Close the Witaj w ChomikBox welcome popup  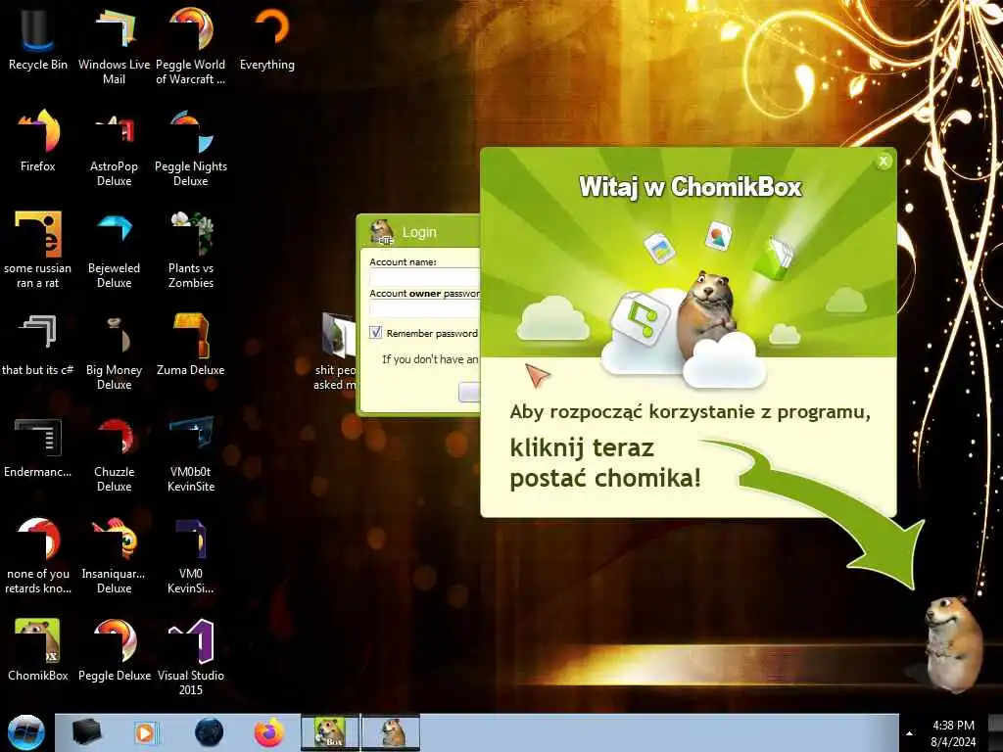coord(884,162)
